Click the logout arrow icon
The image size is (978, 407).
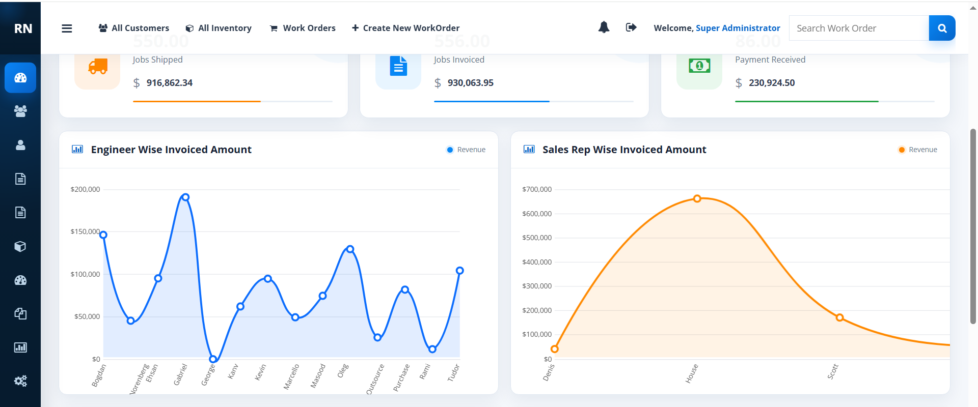pos(631,27)
